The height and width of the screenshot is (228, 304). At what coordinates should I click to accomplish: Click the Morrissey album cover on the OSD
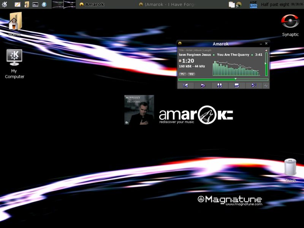coord(139,110)
